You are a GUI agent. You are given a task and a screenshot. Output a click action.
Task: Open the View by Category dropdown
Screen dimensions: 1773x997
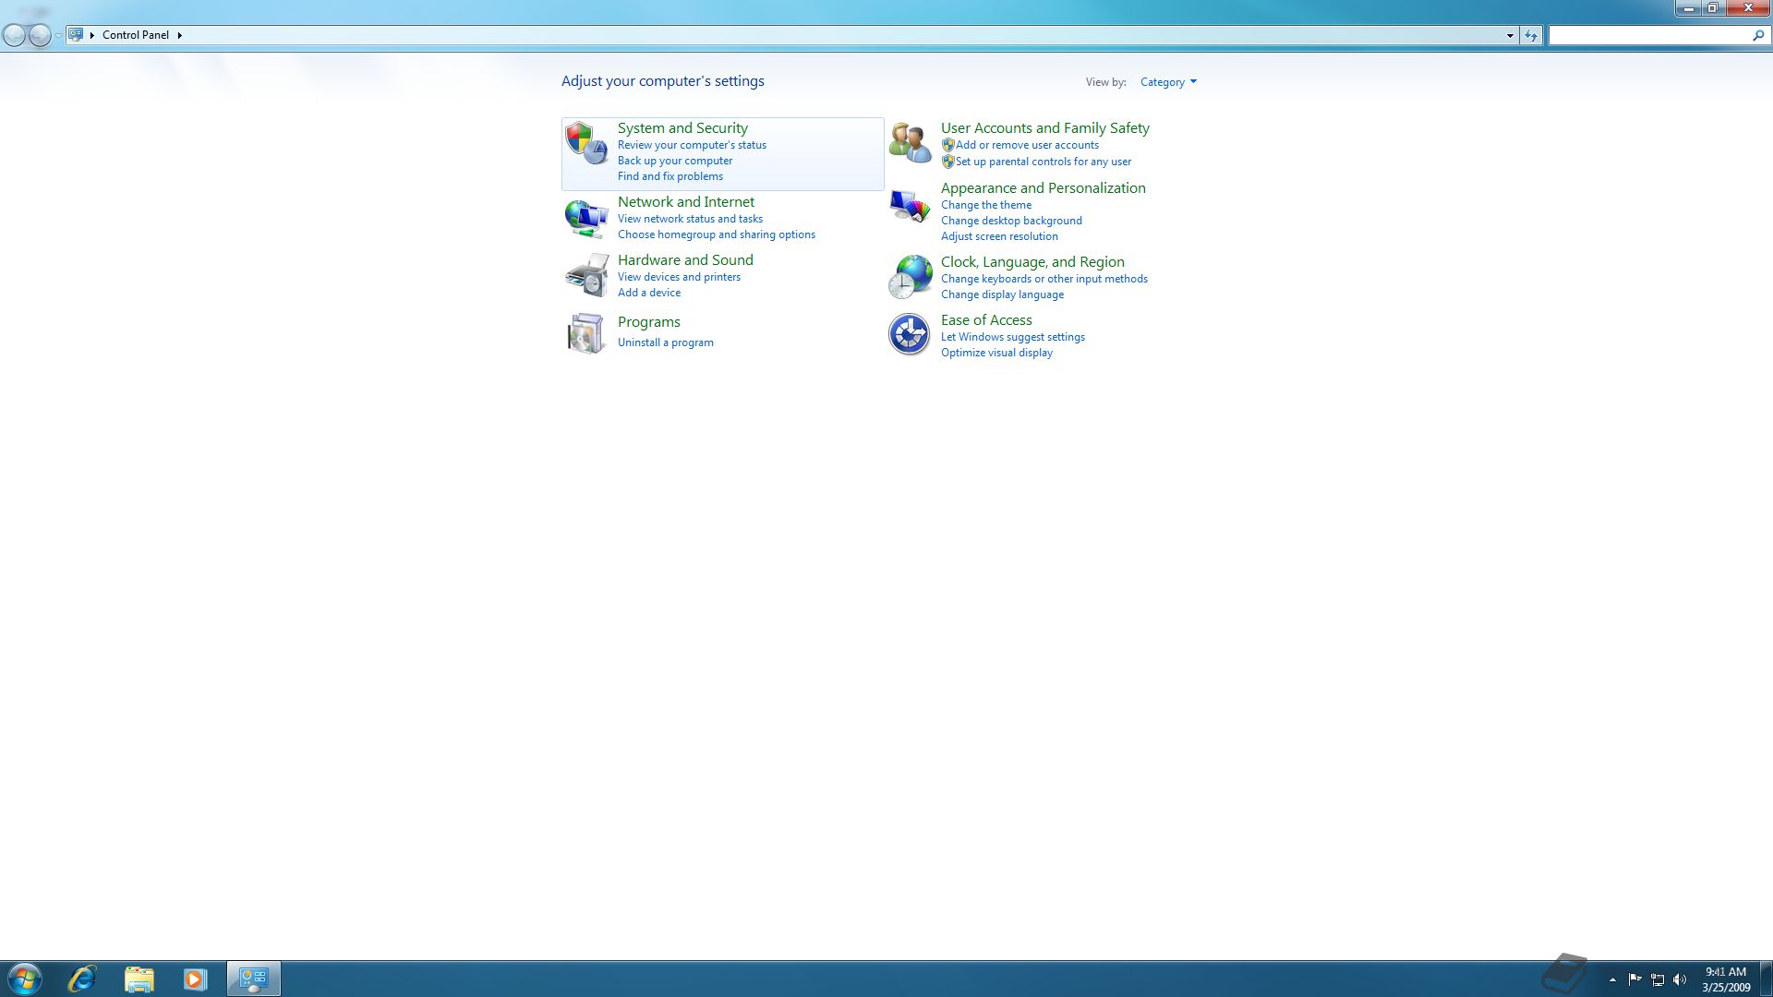pyautogui.click(x=1168, y=82)
